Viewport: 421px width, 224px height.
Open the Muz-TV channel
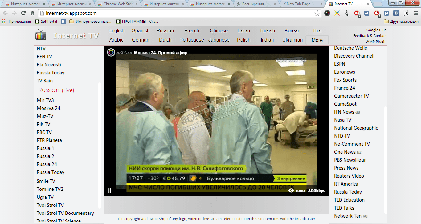point(45,116)
